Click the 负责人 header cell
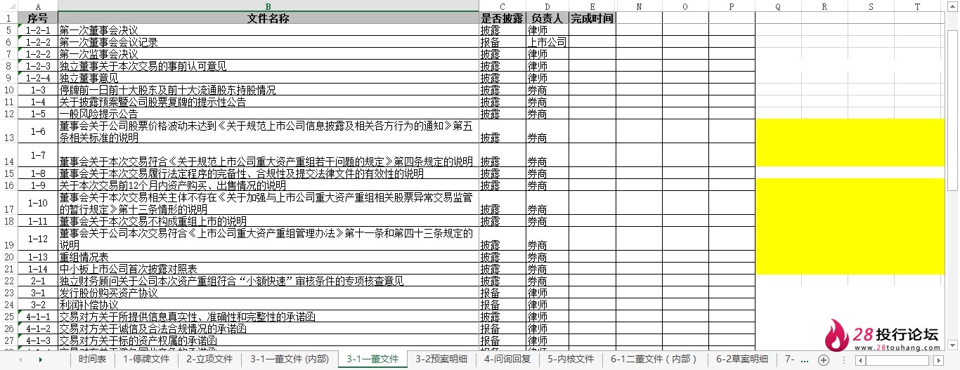The height and width of the screenshot is (370, 960). pos(547,18)
